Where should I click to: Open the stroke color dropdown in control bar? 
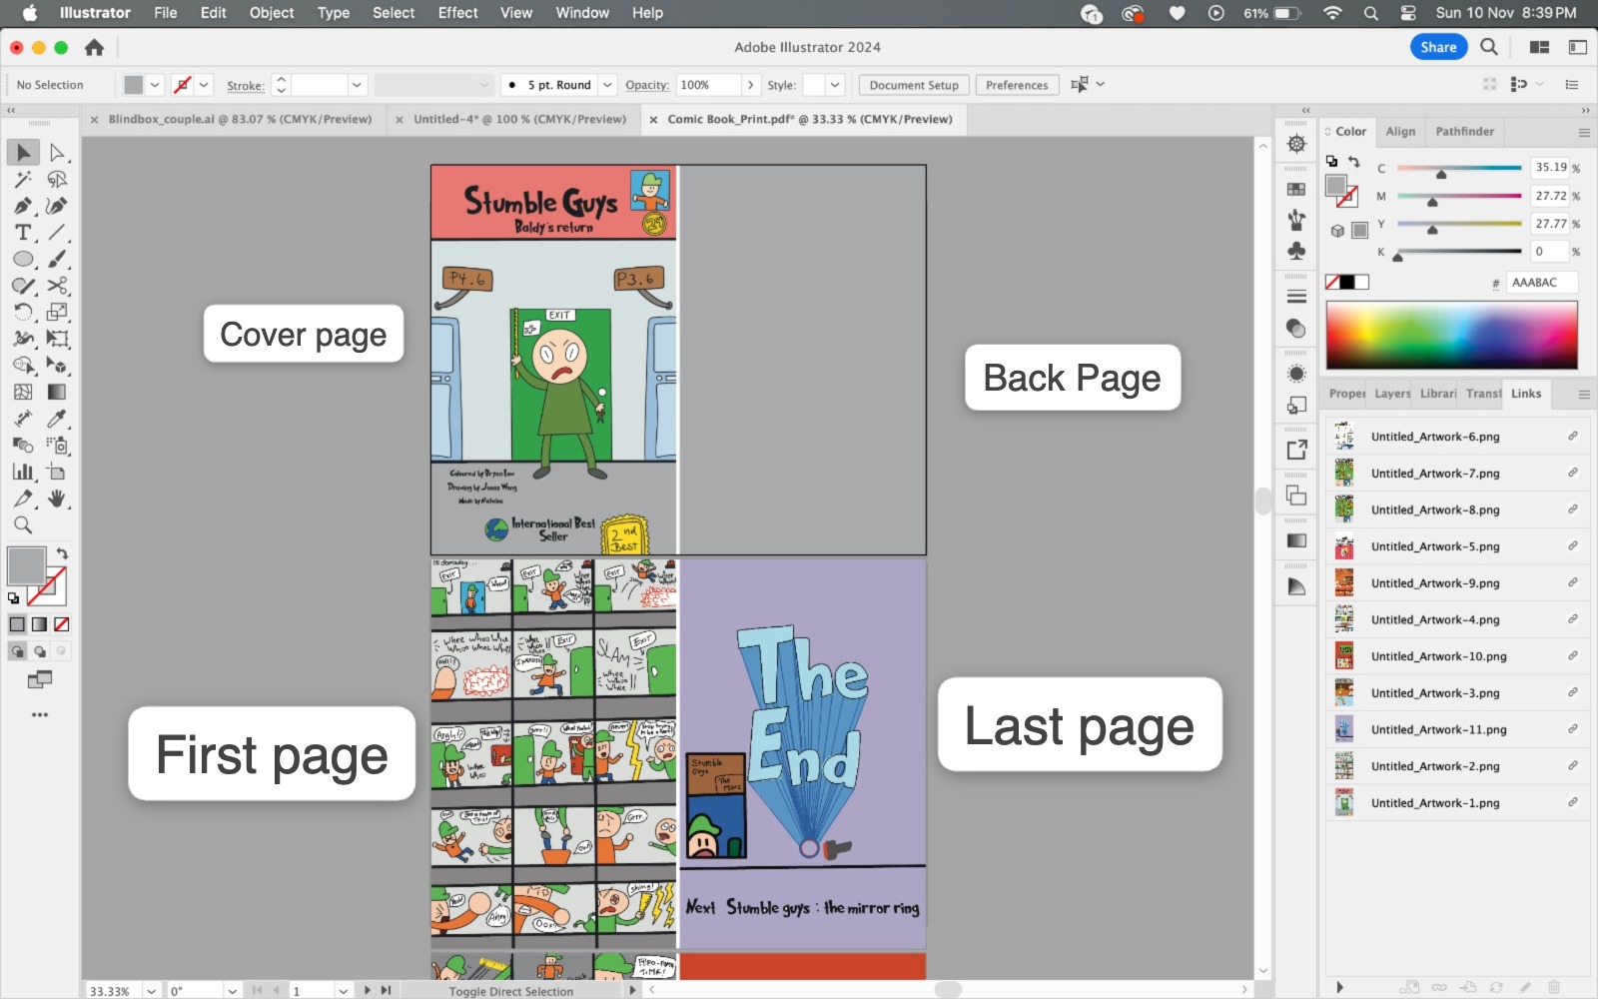(205, 85)
